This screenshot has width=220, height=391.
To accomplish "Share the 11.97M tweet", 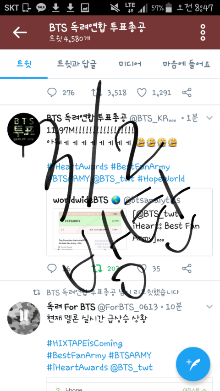I will pyautogui.click(x=187, y=269).
